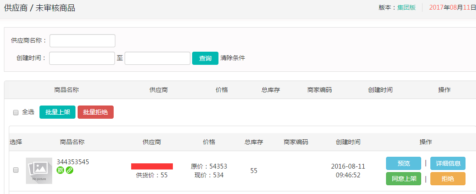Check the box for product 344353545
This screenshot has height=194, width=476.
[x=16, y=170]
